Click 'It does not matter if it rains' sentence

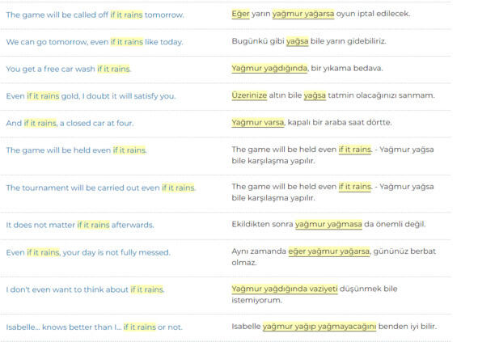(x=80, y=225)
